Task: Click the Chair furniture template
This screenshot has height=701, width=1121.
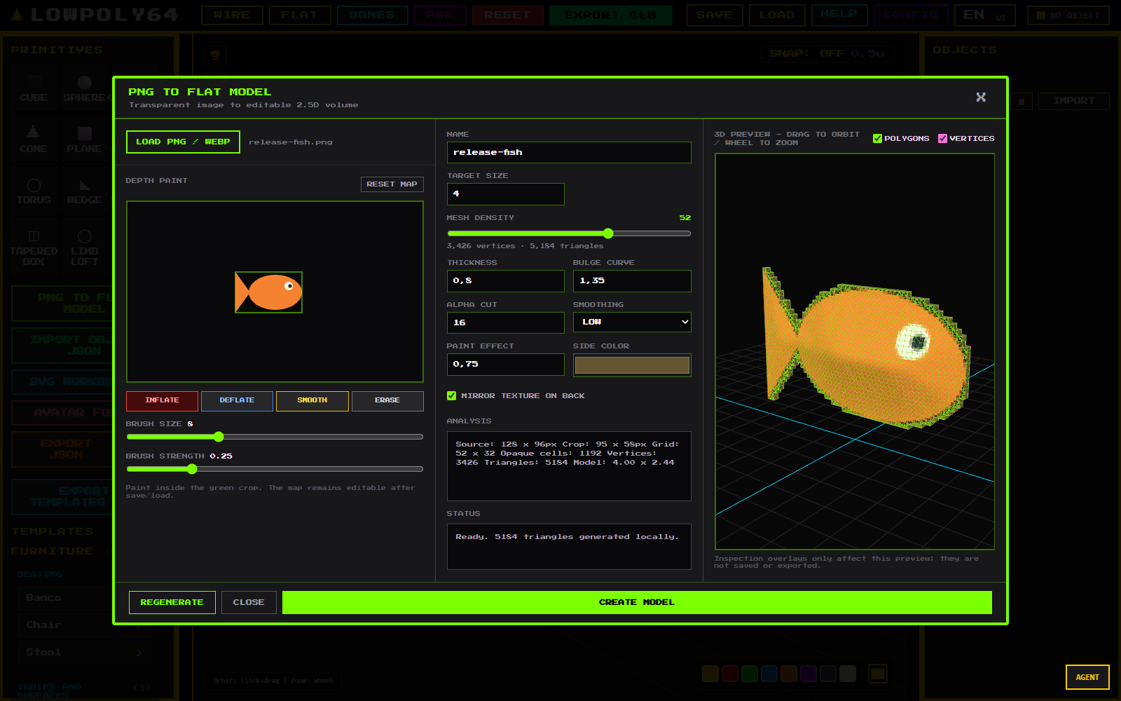Action: click(84, 625)
